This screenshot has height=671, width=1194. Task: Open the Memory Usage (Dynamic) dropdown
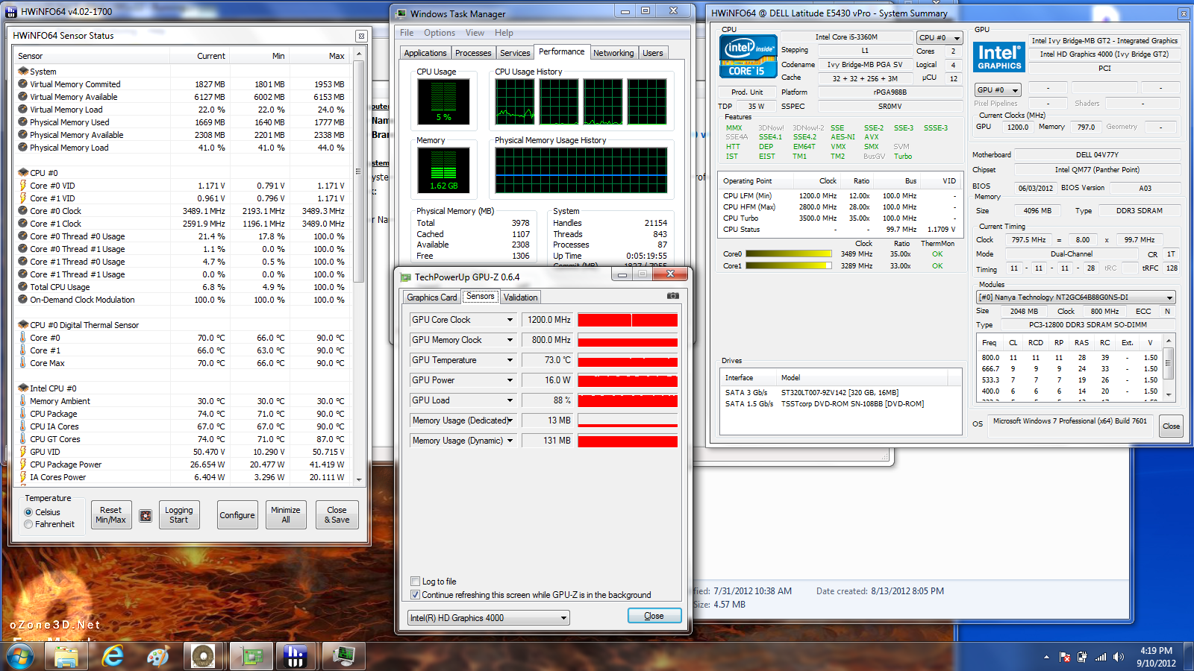[x=510, y=441]
